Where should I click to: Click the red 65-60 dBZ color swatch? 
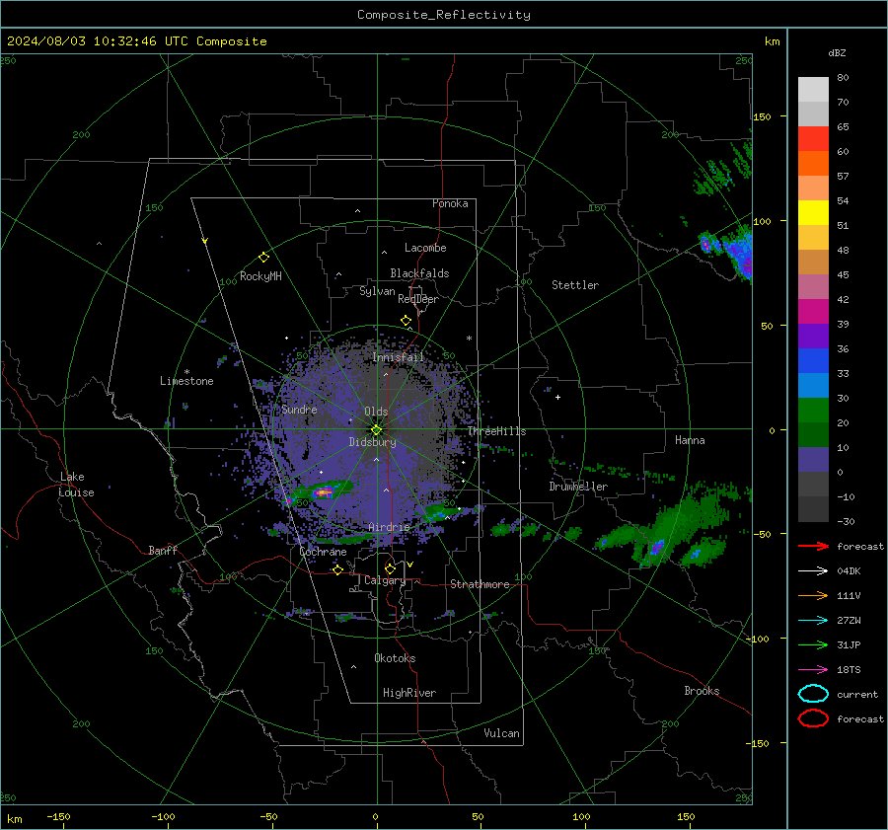point(813,139)
